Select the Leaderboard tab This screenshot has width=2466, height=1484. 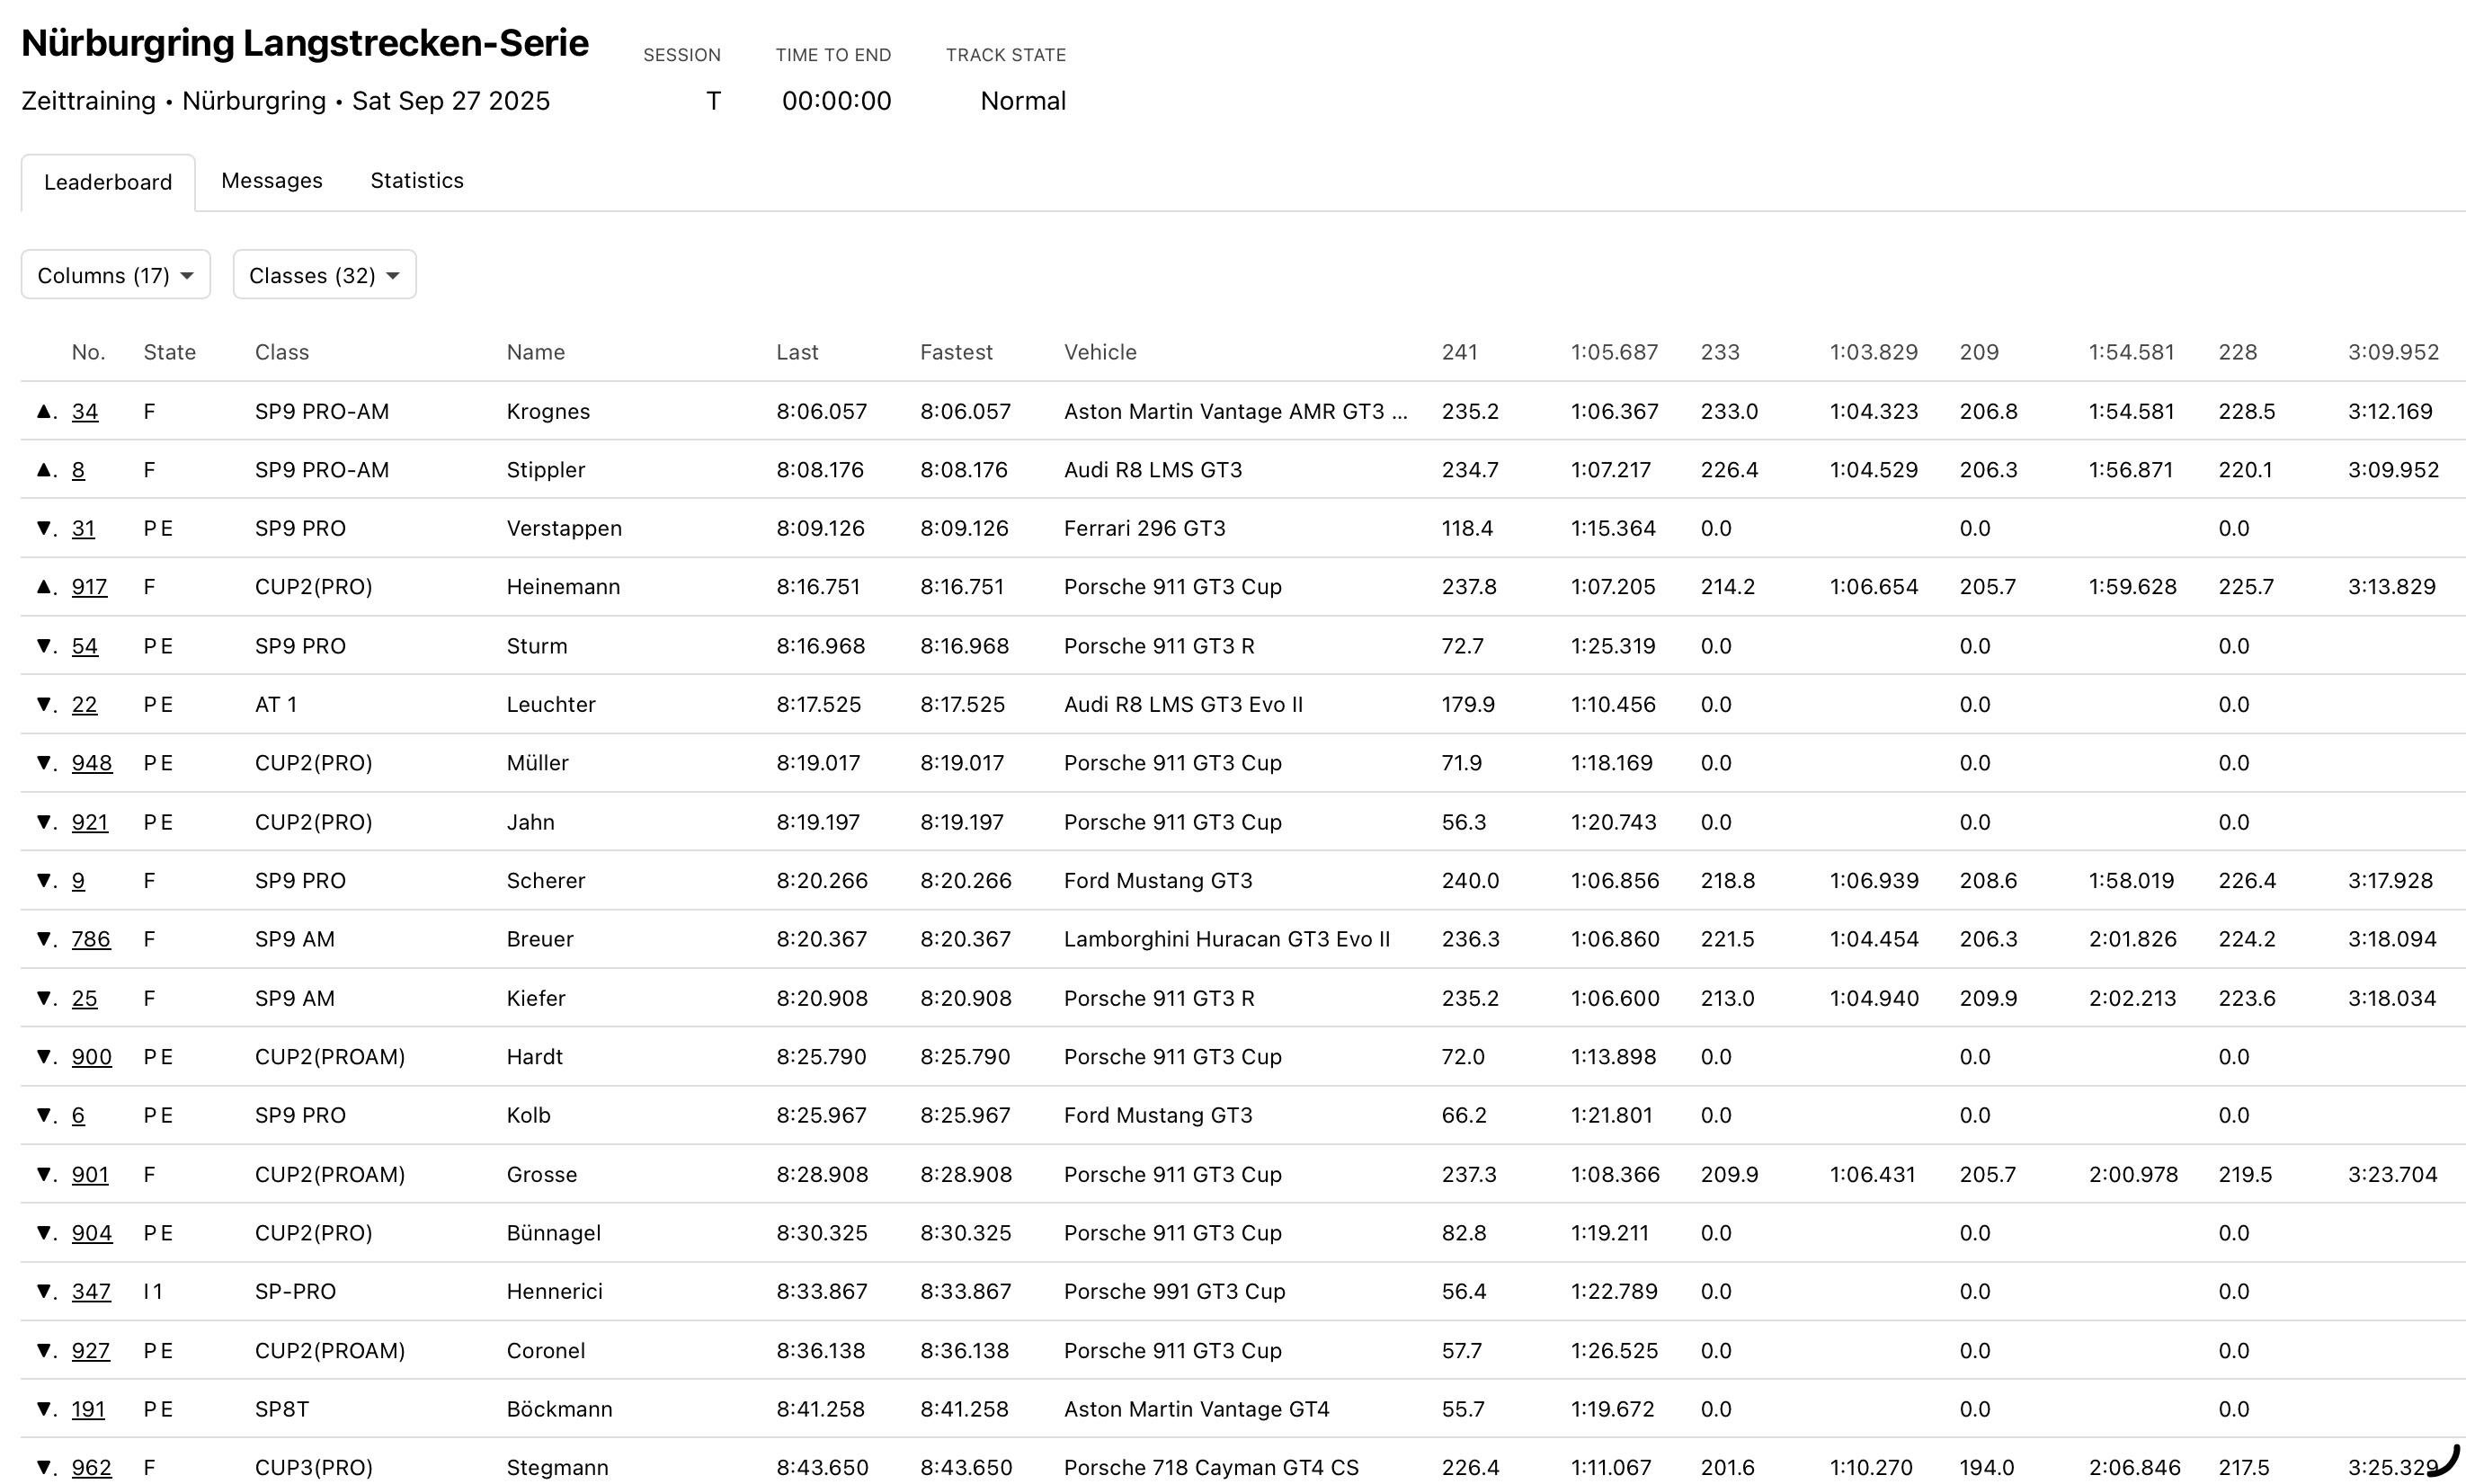108,182
